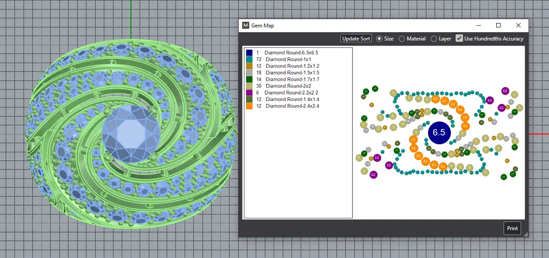Click orange swatch for Diamond Round-2.4x2.4
Image resolution: width=549 pixels, height=258 pixels.
(x=249, y=106)
